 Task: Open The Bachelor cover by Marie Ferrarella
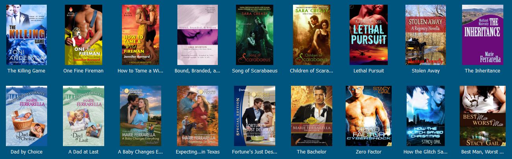click(x=311, y=116)
